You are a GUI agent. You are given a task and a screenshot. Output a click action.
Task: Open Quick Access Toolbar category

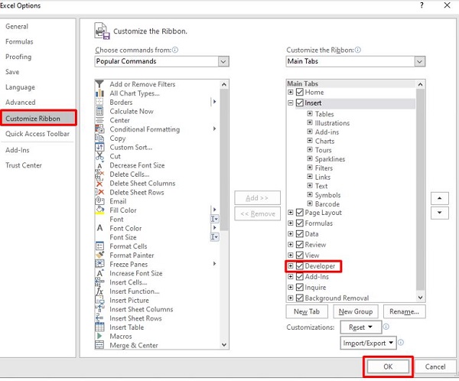37,134
